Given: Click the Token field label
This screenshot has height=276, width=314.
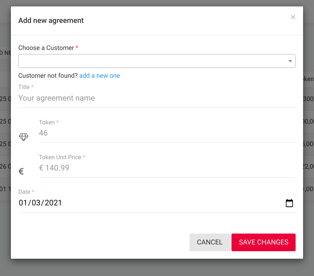Looking at the screenshot, I should (47, 122).
